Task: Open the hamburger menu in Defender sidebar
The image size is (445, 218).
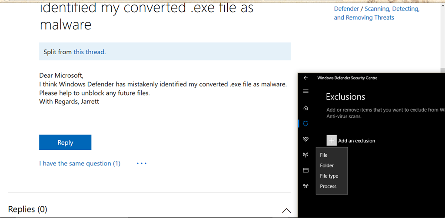Action: 306,91
